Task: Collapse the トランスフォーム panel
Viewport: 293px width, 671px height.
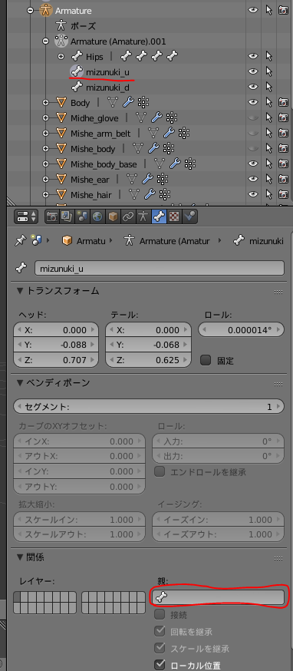Action: coord(20,291)
